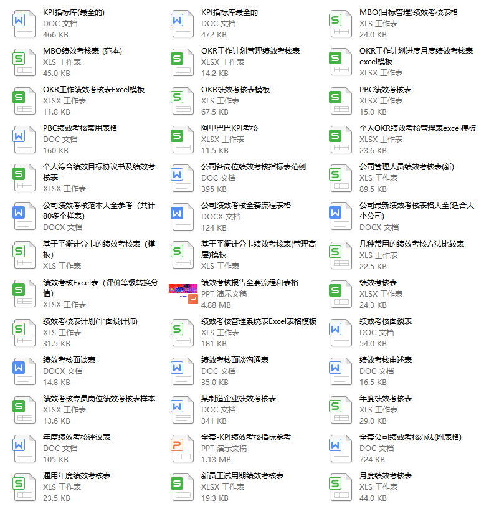Viewport: 494px width, 509px height.
Task: Select the DOC icon for 绩效考核面谈表 54.0 KB
Action: click(341, 333)
